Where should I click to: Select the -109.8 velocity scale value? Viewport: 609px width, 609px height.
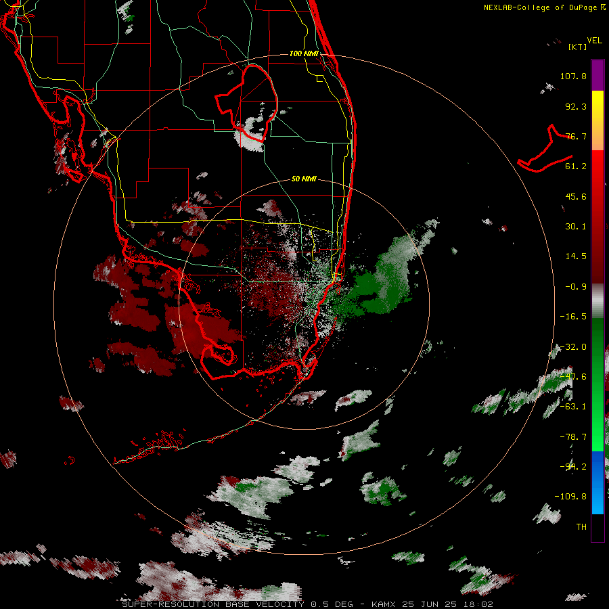point(570,497)
